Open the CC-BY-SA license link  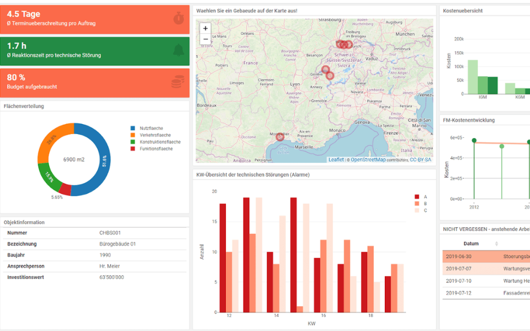pos(421,160)
